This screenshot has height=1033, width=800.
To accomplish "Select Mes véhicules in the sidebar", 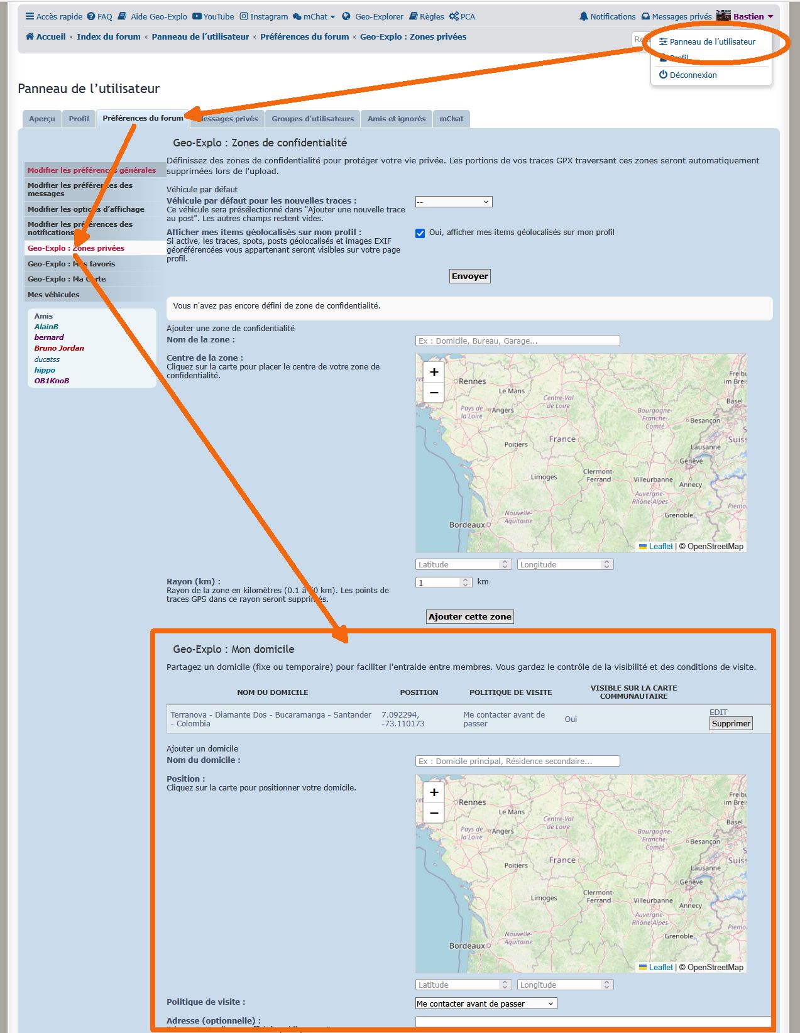I will 53,295.
